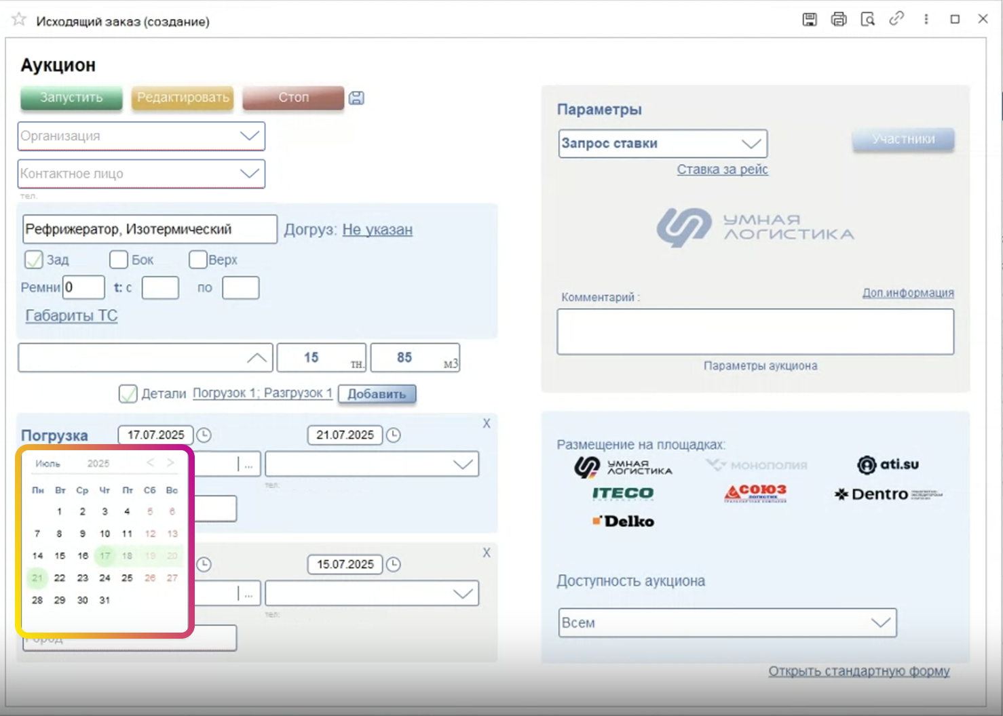This screenshot has width=1003, height=716.
Task: Toggle the Детали checkbox
Action: [128, 394]
